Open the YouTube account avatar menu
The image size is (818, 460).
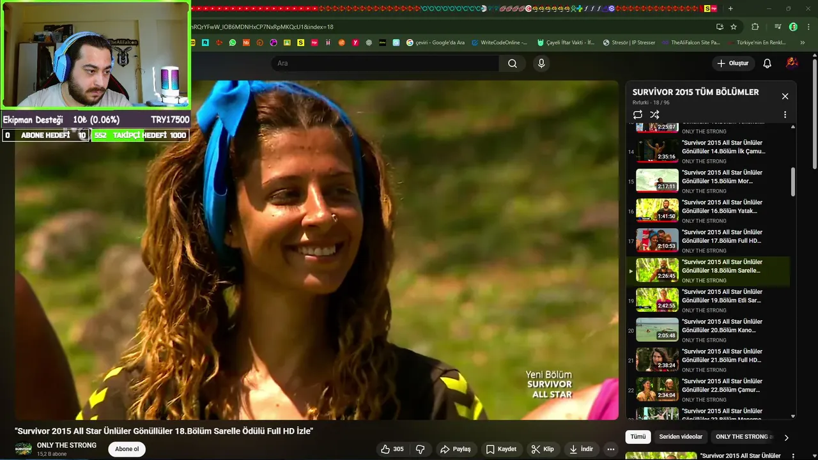tap(792, 63)
